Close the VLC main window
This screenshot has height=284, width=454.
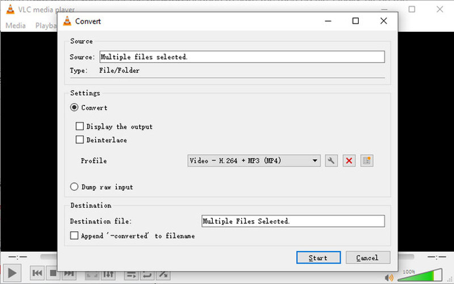click(x=440, y=9)
